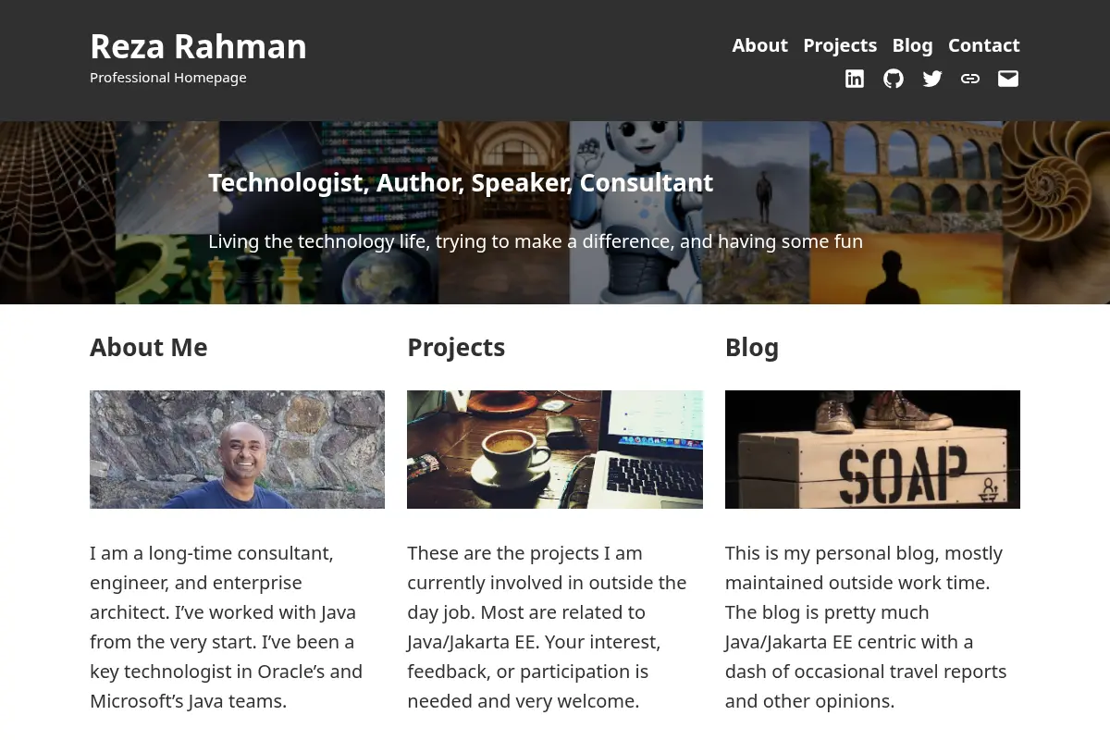The image size is (1110, 740).
Task: Click the personal blog description paragraph
Action: (866, 627)
